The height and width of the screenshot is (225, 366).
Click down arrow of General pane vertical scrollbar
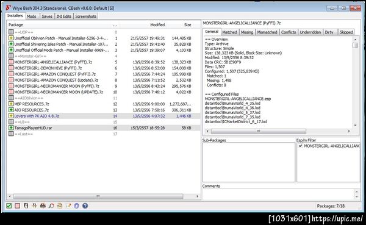[x=355, y=126]
